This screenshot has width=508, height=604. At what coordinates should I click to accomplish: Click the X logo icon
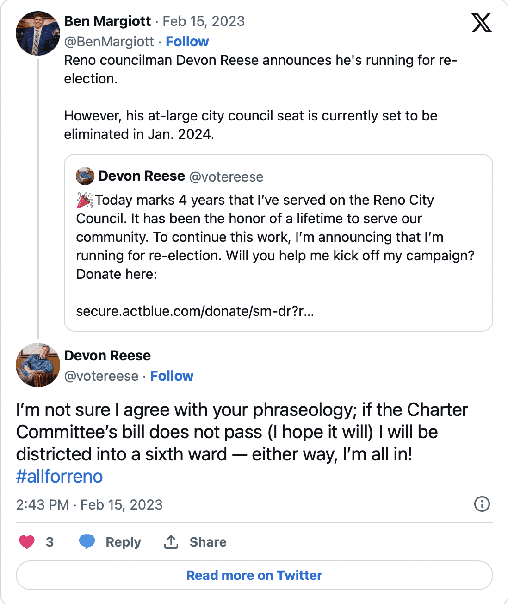[x=482, y=23]
